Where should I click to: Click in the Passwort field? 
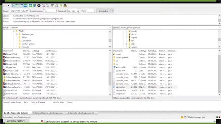[x=74, y=11]
